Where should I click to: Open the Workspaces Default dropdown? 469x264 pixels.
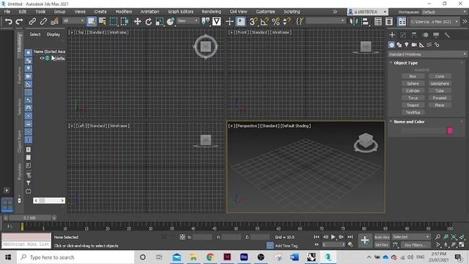(444, 12)
